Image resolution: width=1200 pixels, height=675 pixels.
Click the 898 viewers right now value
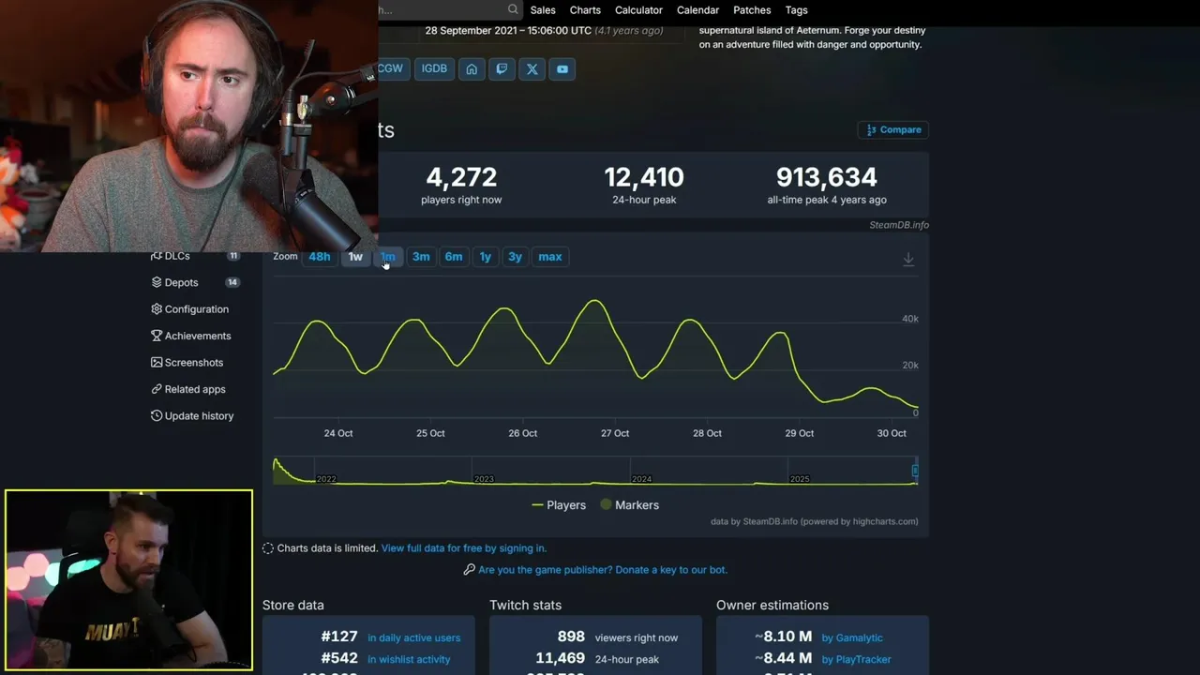tap(571, 637)
